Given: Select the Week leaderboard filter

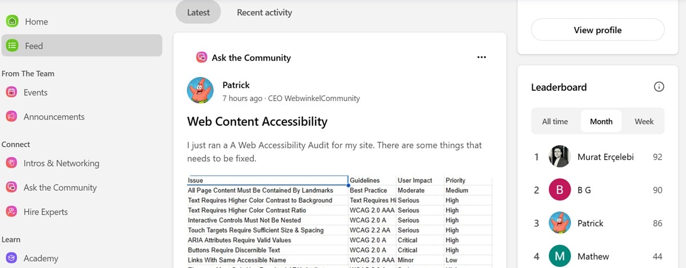Looking at the screenshot, I should (644, 121).
